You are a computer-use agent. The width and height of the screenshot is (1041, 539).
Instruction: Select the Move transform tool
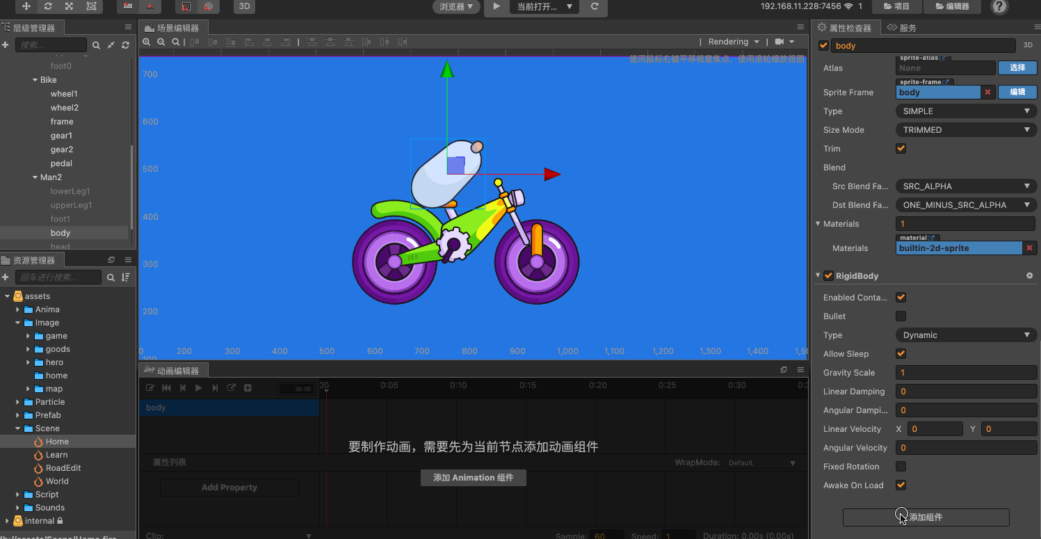click(26, 6)
